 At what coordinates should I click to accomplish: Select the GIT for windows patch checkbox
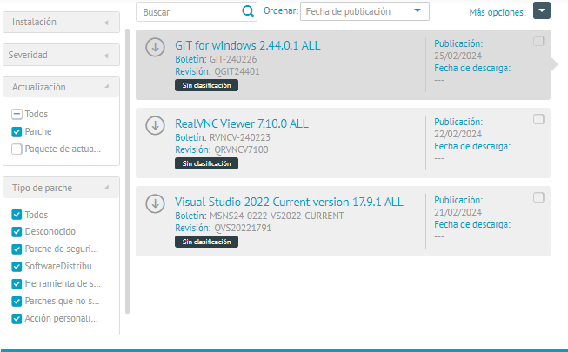point(538,41)
